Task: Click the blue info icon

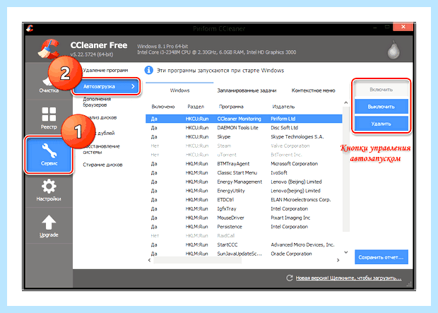Action: [149, 70]
